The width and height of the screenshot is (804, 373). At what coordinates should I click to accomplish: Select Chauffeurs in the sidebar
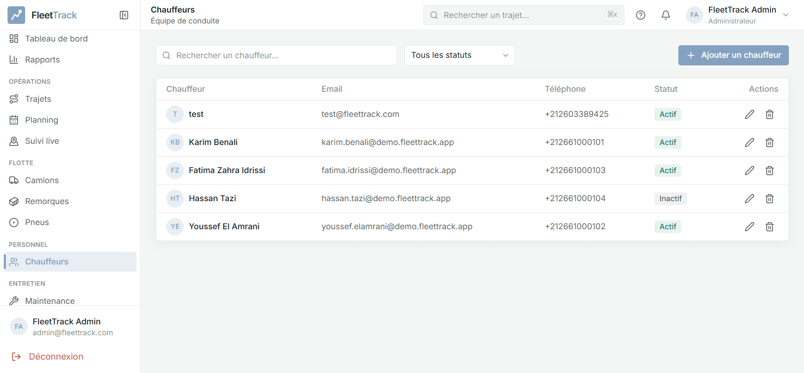coord(70,262)
